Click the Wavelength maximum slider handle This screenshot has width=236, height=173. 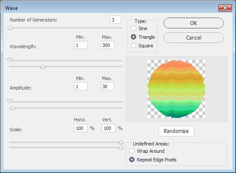43,66
